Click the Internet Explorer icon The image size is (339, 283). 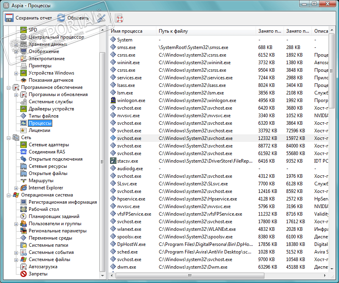click(24, 188)
